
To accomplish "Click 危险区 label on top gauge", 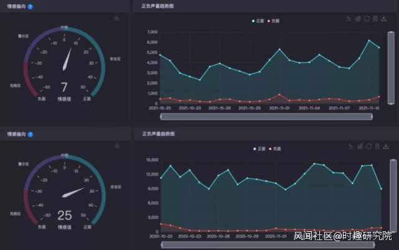I will pyautogui.click(x=16, y=85).
